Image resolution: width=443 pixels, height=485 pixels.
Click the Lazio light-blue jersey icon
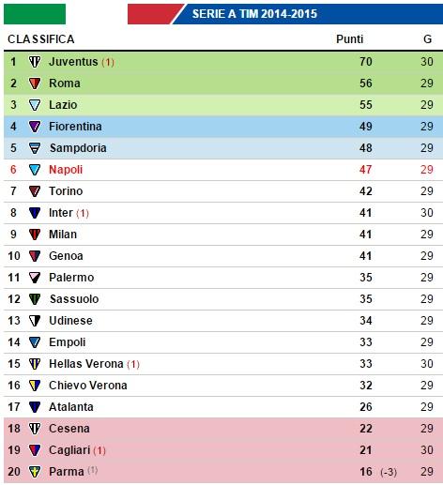pyautogui.click(x=35, y=105)
